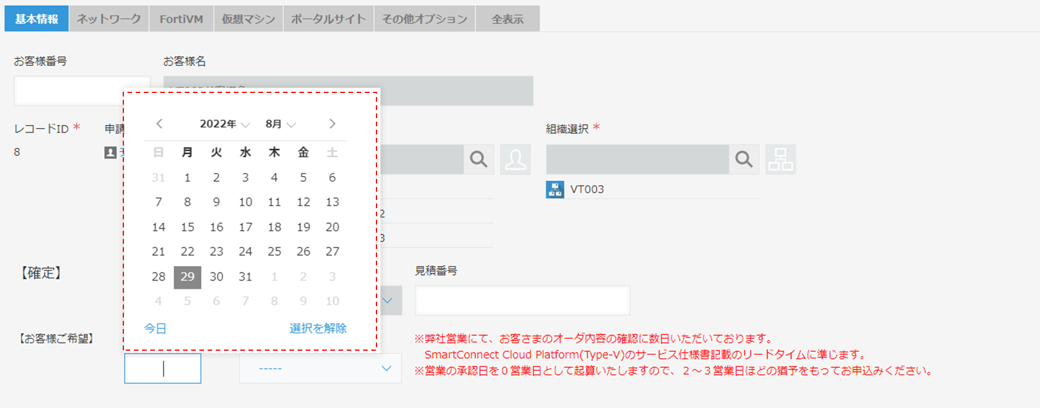Open the 8月 month dropdown
1040x408 pixels.
(x=280, y=124)
